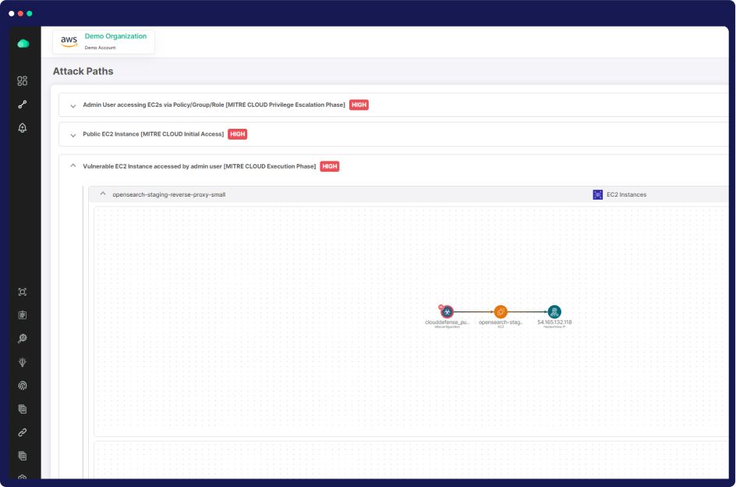Select the lightbulb insights sidebar icon
The width and height of the screenshot is (736, 487).
tap(23, 362)
